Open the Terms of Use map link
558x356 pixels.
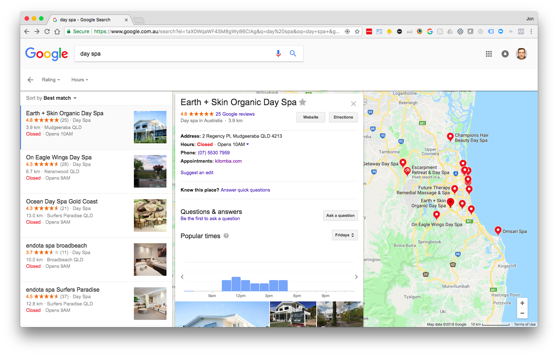(x=525, y=324)
